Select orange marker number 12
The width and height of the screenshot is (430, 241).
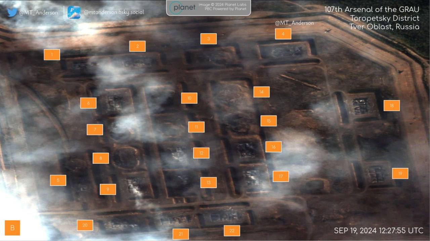pyautogui.click(x=201, y=153)
